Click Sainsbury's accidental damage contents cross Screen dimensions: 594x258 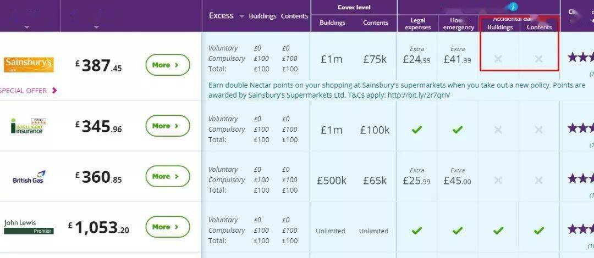point(539,59)
